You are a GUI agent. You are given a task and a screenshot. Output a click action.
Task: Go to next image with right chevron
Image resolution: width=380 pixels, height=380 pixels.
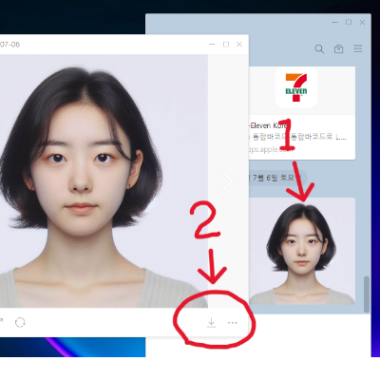coord(227,181)
